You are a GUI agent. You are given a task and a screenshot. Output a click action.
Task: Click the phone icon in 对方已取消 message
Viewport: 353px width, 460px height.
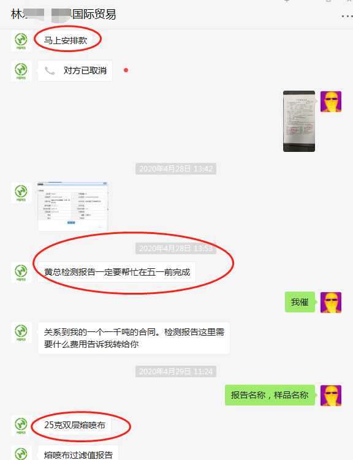(50, 70)
